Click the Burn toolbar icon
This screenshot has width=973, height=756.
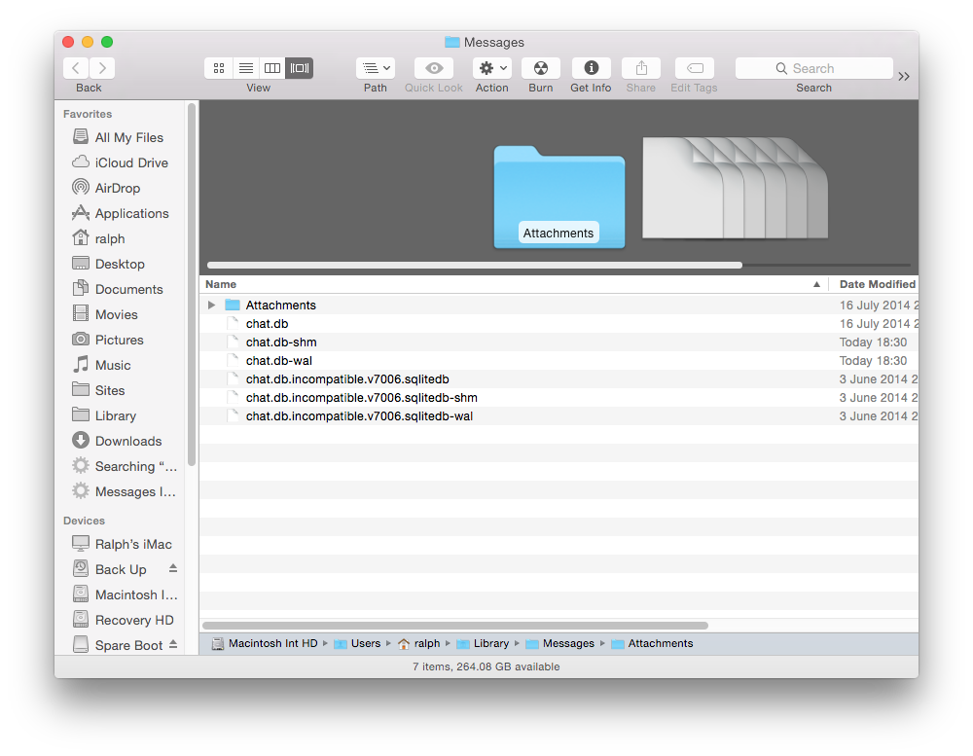click(541, 68)
